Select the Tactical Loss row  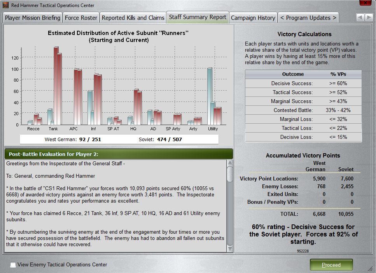pyautogui.click(x=303, y=128)
